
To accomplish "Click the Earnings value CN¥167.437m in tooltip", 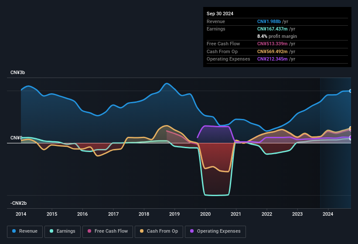I will [x=273, y=29].
